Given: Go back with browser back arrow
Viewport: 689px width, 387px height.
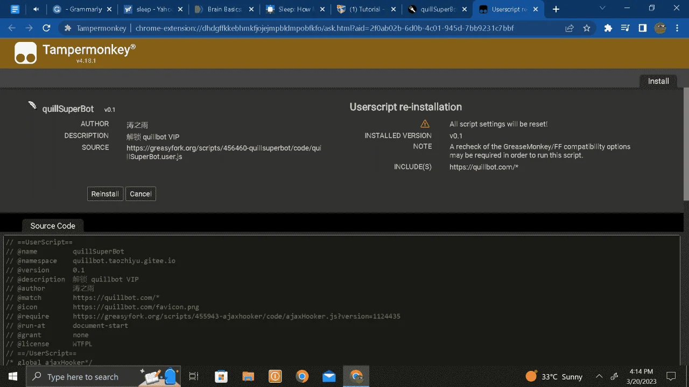Looking at the screenshot, I should pos(12,28).
